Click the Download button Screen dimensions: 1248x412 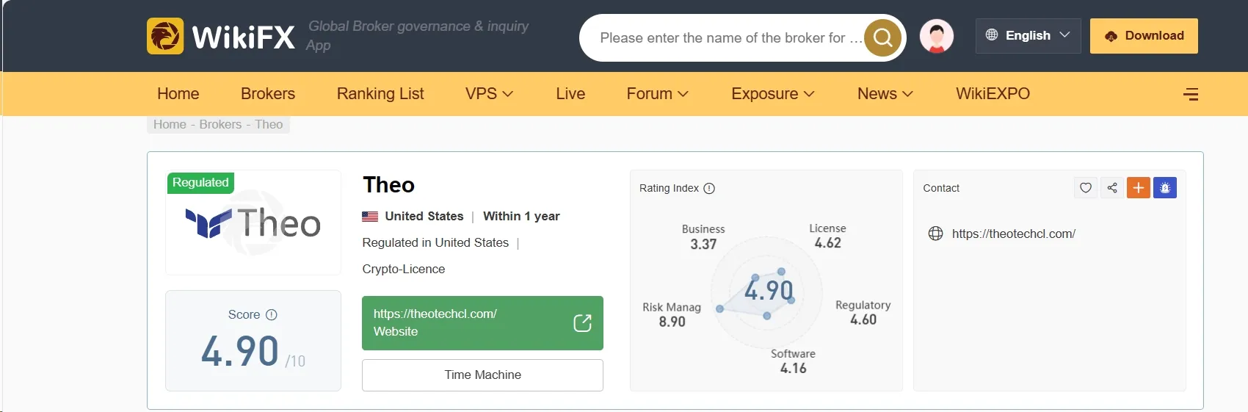coord(1144,36)
